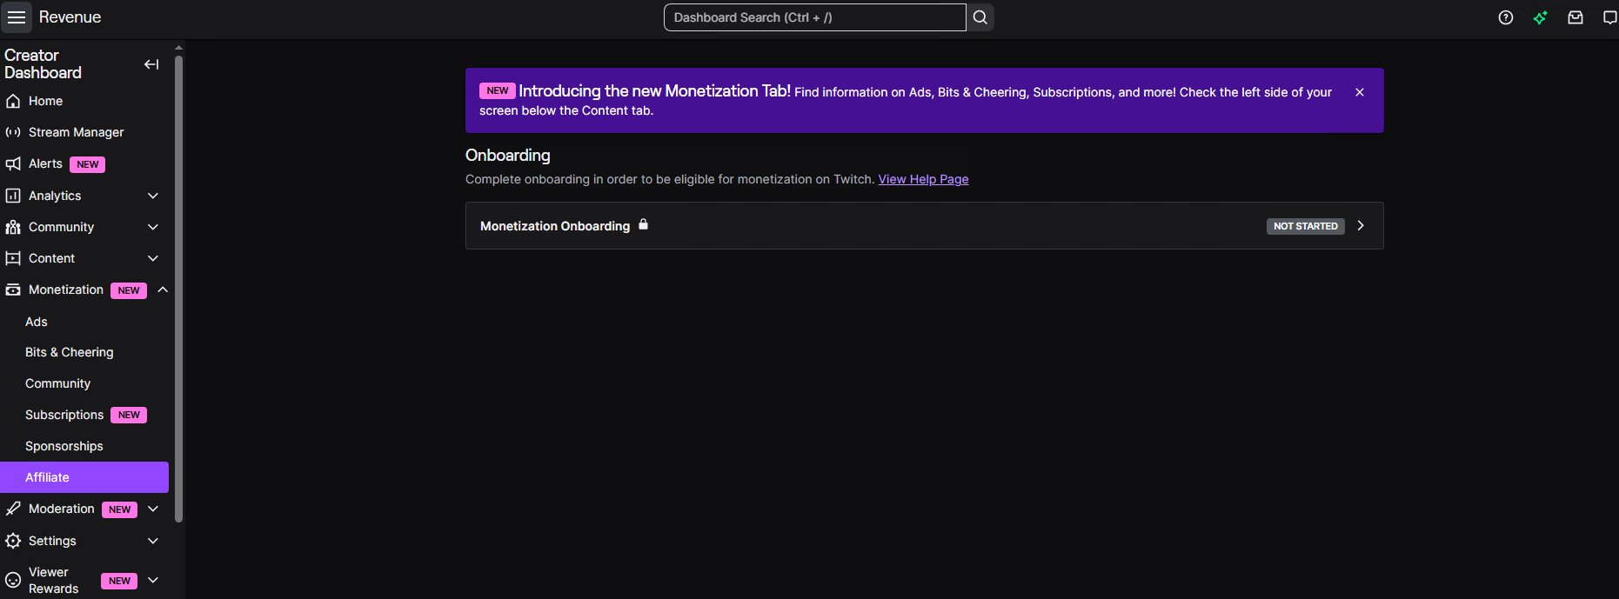This screenshot has height=599, width=1619.
Task: Go to the Subscriptions menu item
Action: (x=64, y=415)
